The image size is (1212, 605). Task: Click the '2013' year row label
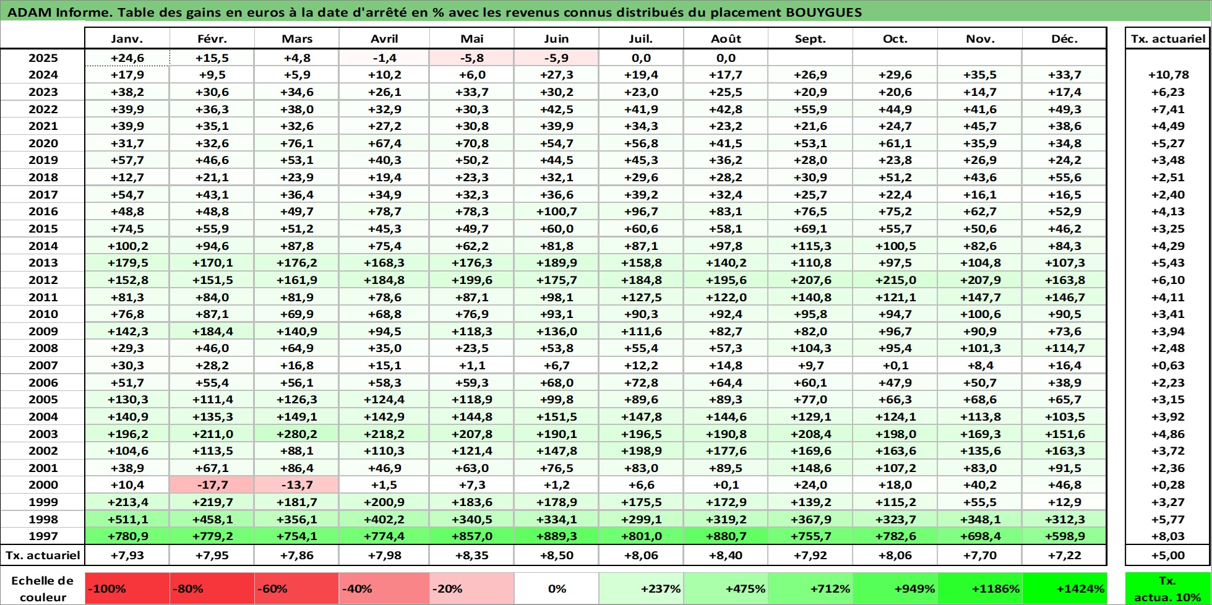43,263
